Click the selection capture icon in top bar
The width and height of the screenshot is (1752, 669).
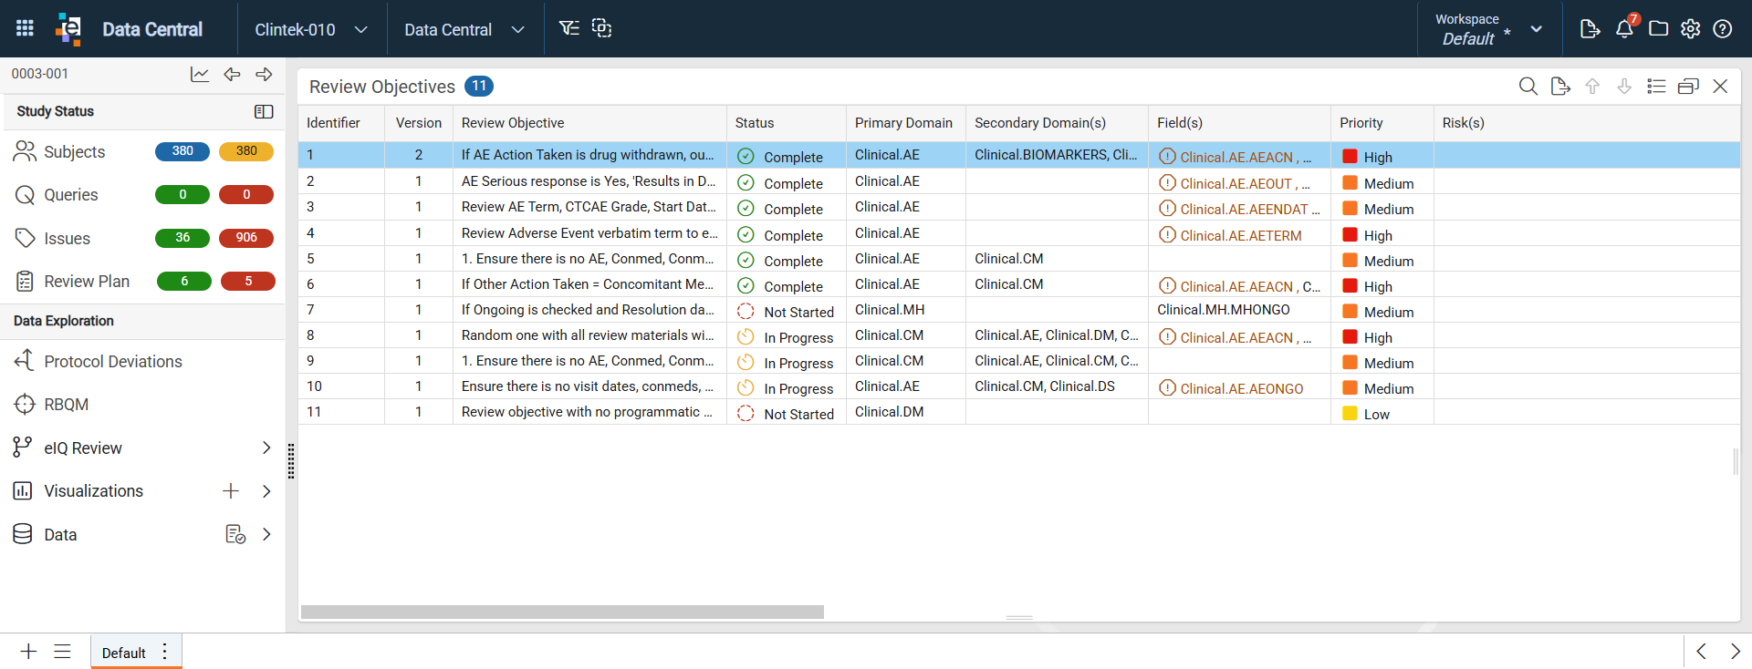[601, 28]
